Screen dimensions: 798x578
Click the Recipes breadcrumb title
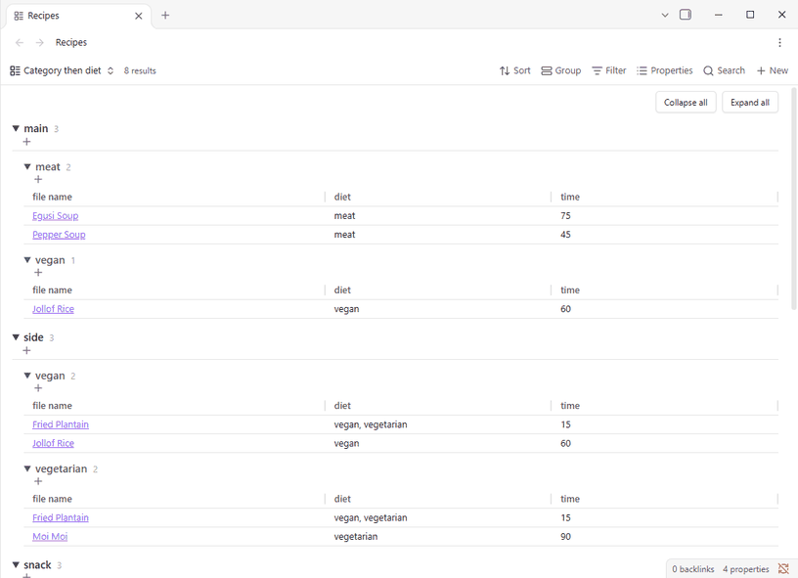coord(71,42)
